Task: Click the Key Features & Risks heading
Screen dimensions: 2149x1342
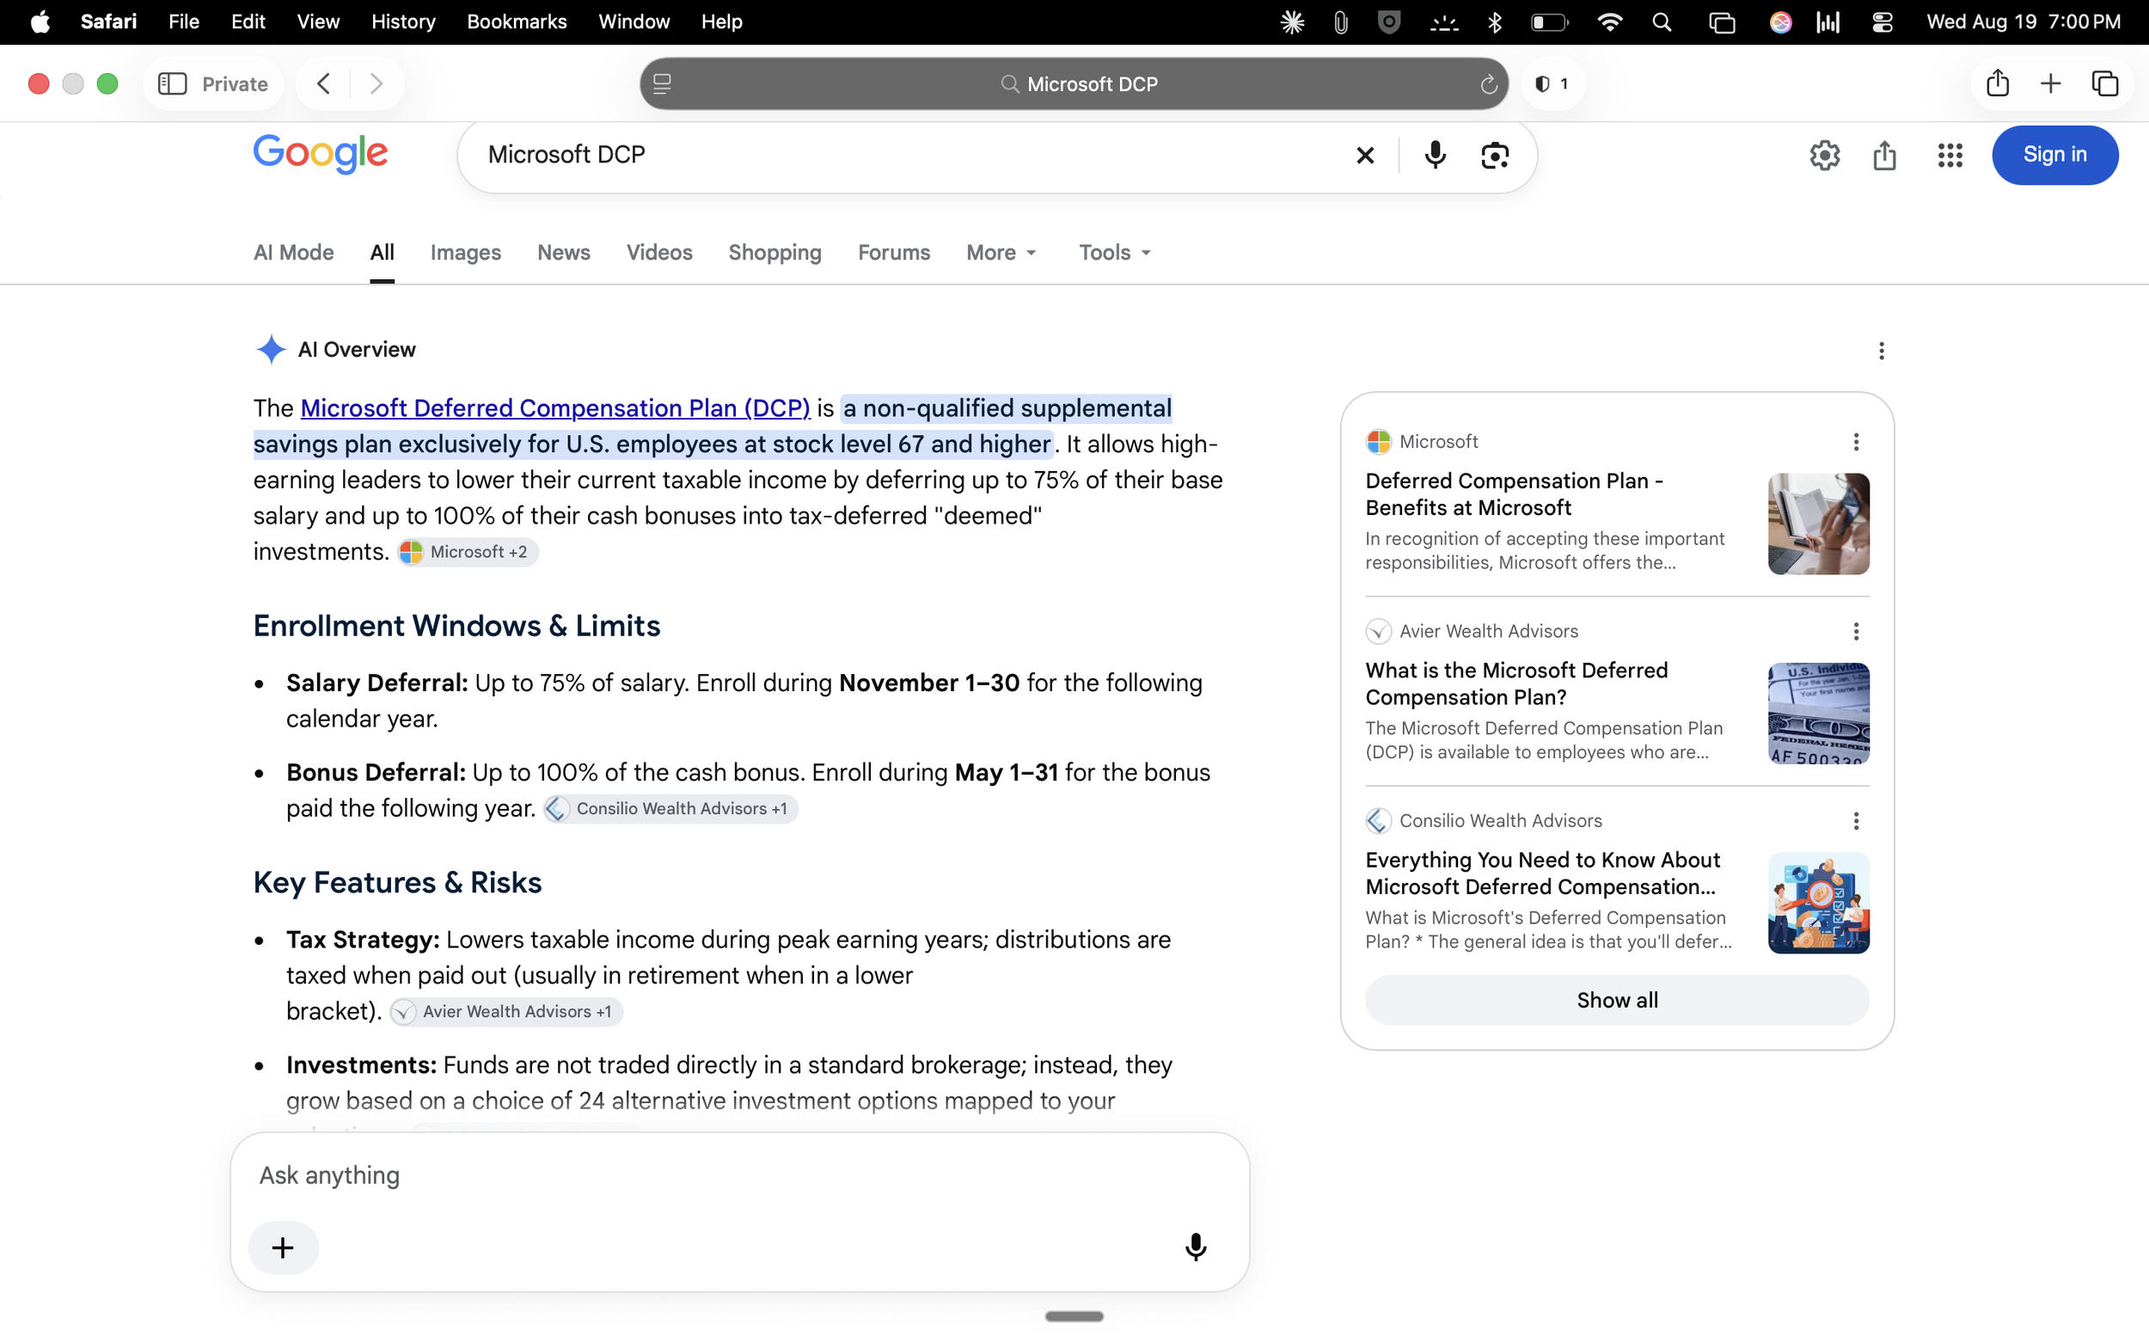Action: [x=396, y=882]
